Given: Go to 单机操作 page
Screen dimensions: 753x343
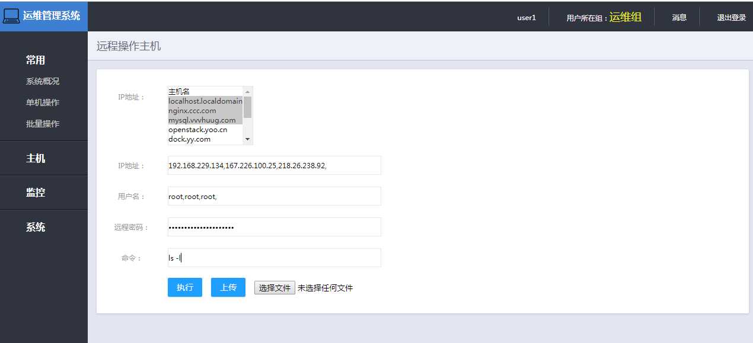Looking at the screenshot, I should [43, 102].
